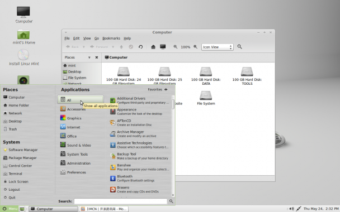Zoom out using the minus magnifier
This screenshot has height=212, width=340.
176,47
